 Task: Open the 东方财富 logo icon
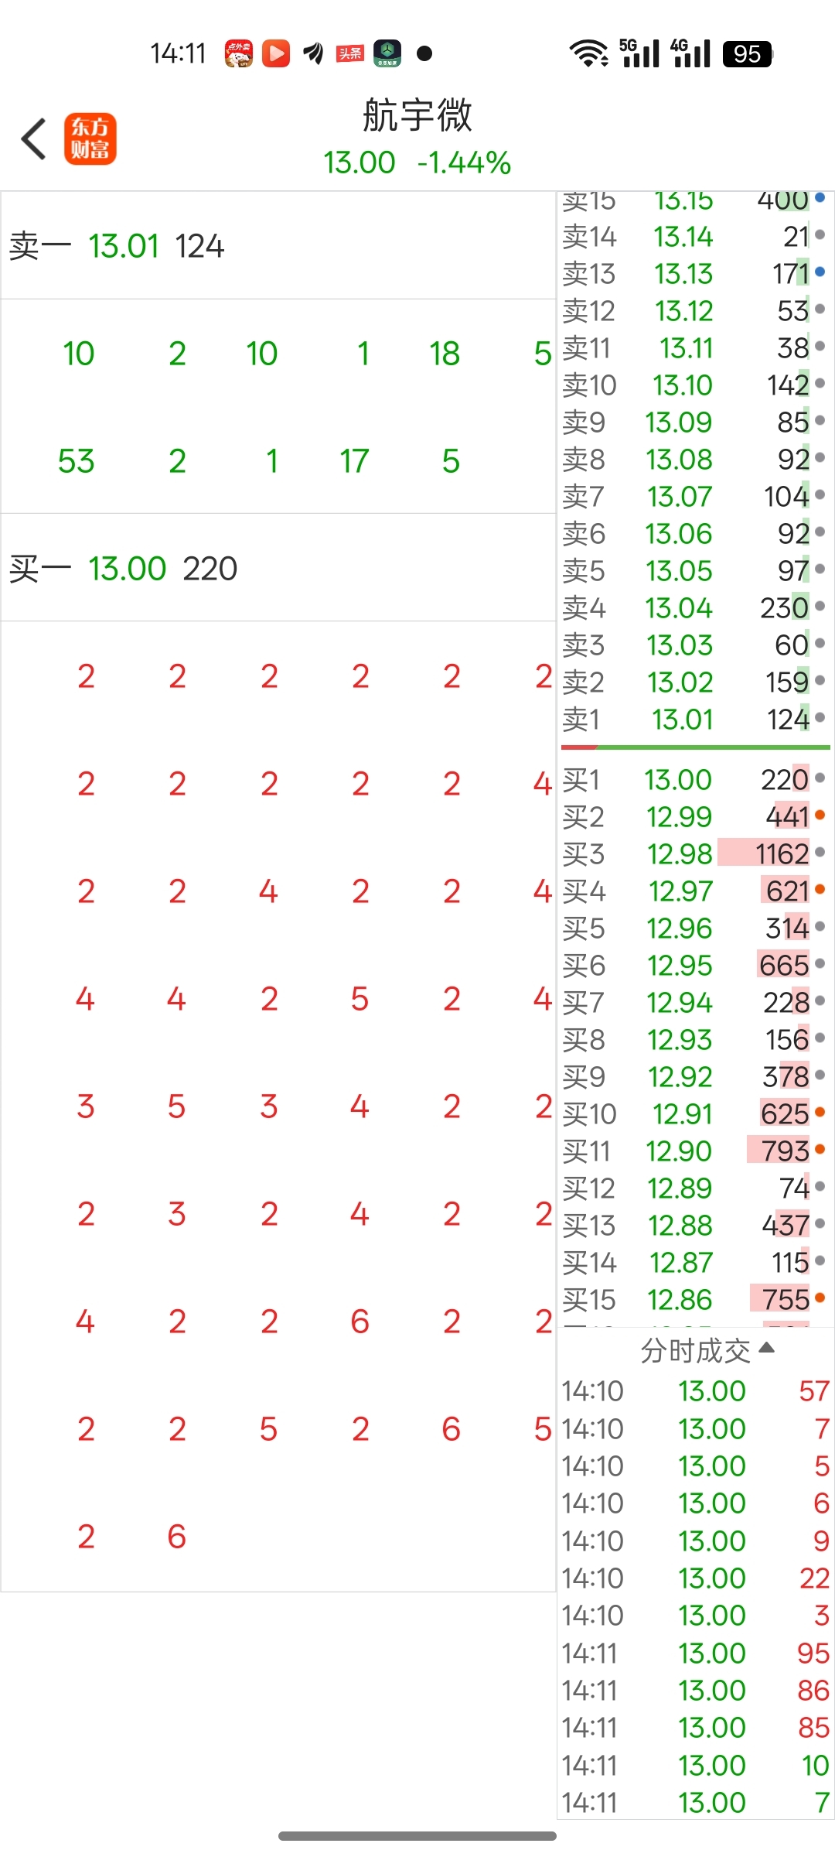tap(90, 139)
